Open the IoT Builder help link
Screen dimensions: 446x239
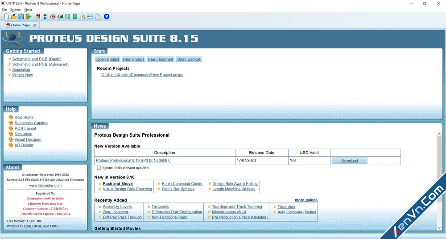point(24,145)
